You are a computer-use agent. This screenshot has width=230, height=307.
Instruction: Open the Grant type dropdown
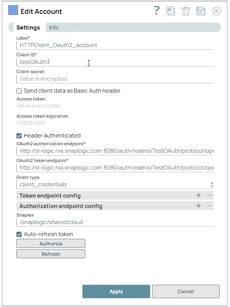(x=115, y=184)
